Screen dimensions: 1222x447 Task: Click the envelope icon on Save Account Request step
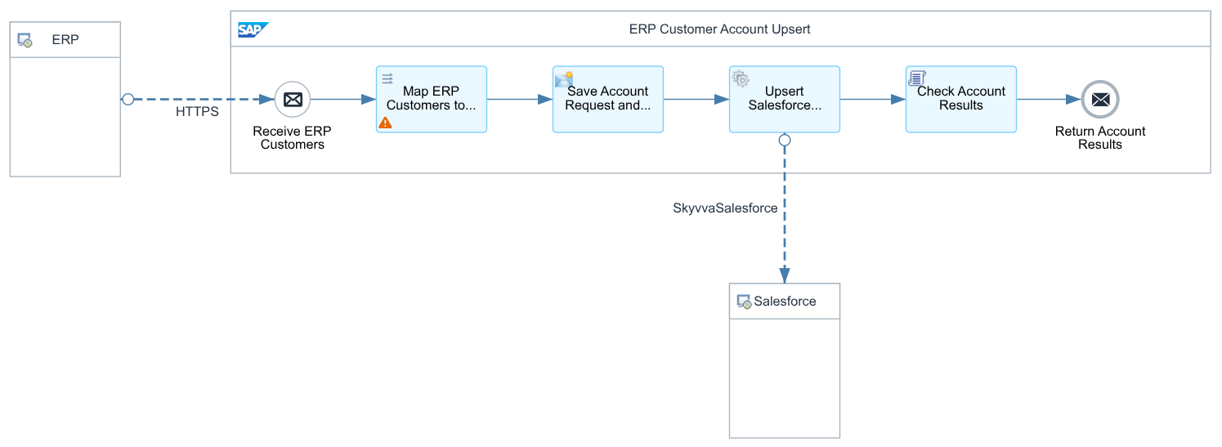click(x=564, y=79)
